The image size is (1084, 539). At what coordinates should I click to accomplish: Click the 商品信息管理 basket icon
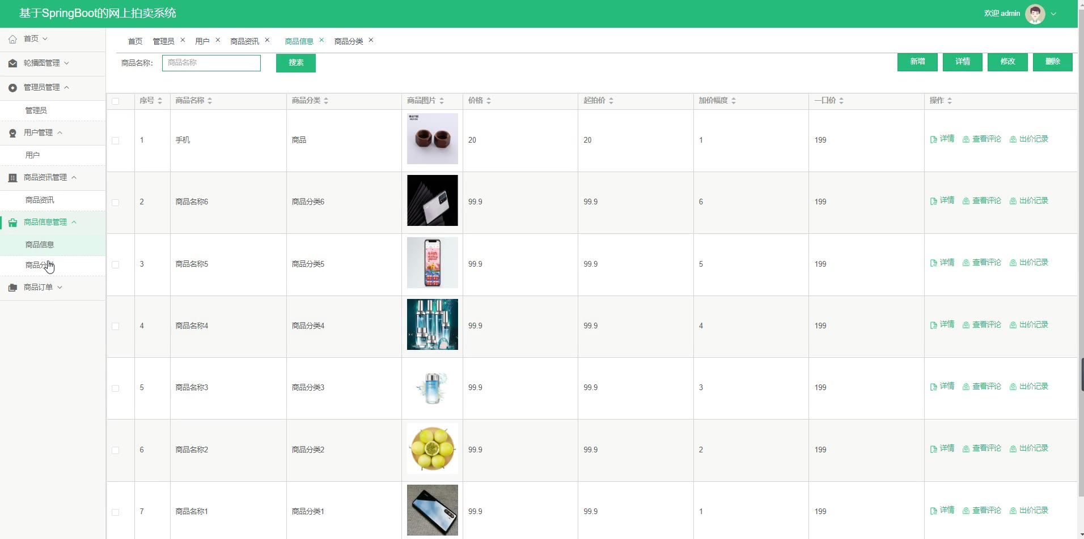[x=12, y=223]
